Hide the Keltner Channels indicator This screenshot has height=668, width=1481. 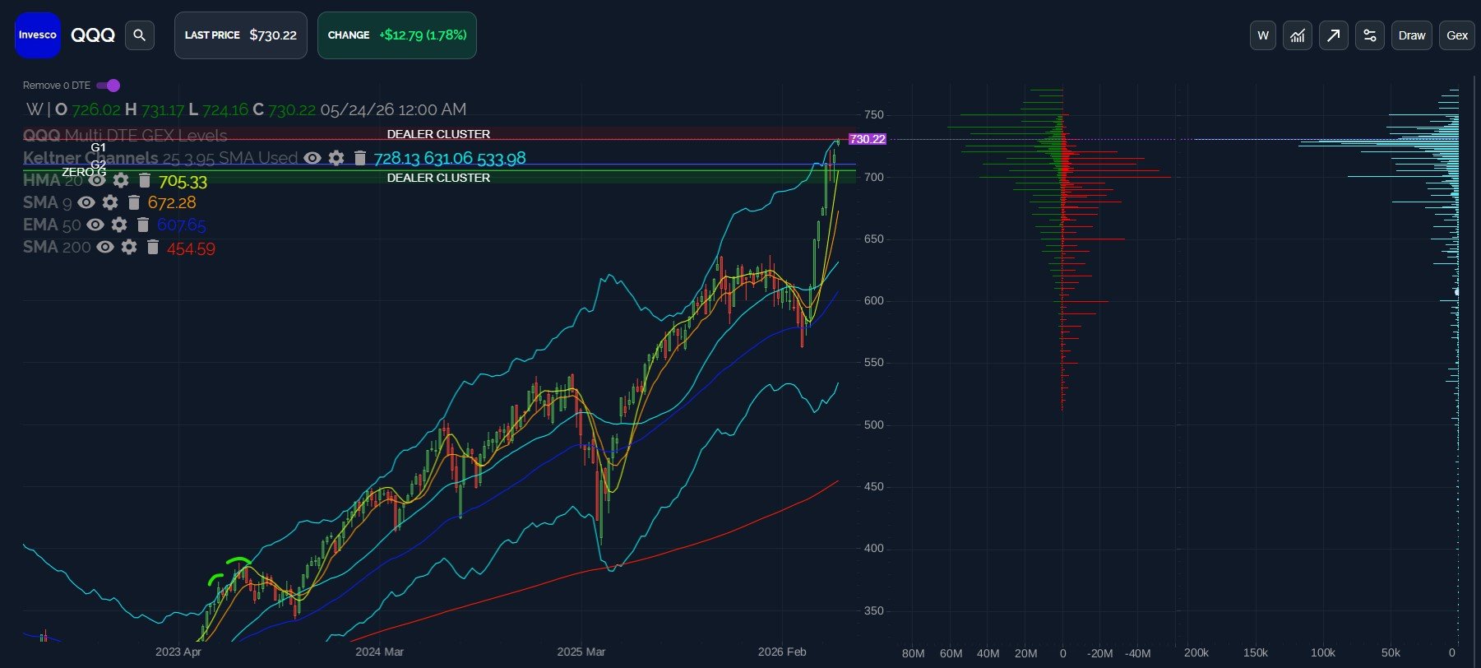(x=312, y=158)
